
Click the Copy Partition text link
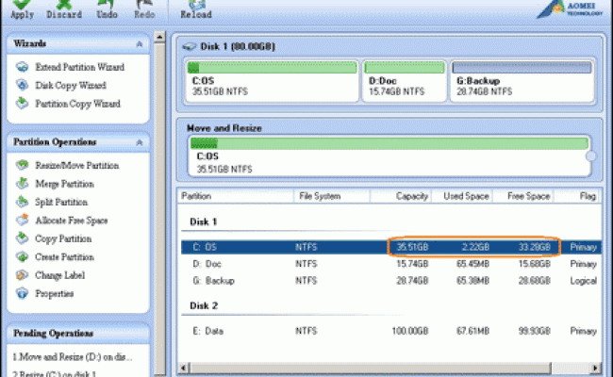(63, 238)
